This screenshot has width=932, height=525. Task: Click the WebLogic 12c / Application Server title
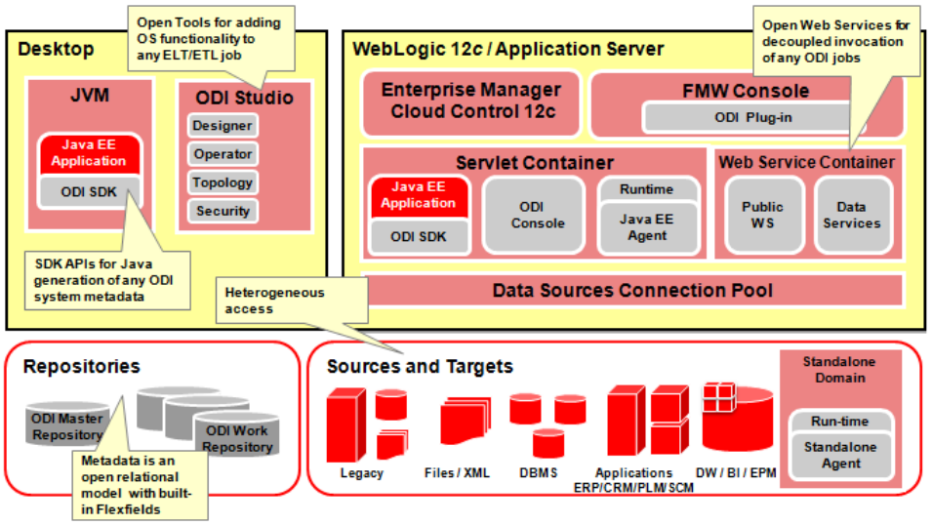pos(508,49)
